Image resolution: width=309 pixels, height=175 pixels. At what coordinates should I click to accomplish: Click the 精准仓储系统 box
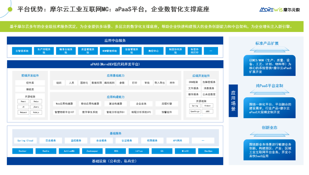(66, 51)
